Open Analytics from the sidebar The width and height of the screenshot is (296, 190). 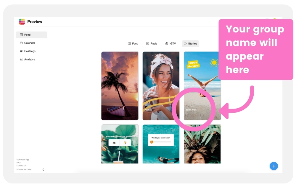pos(27,59)
